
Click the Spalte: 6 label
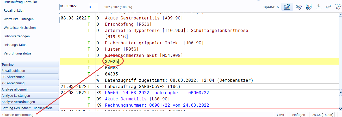[271, 7]
